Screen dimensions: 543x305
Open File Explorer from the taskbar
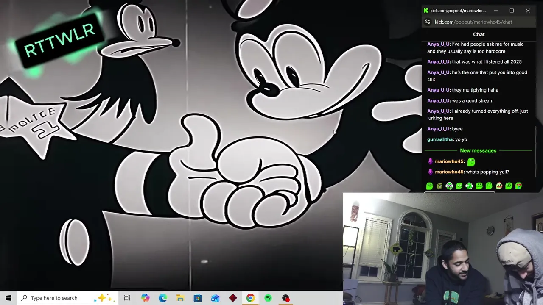pyautogui.click(x=180, y=298)
